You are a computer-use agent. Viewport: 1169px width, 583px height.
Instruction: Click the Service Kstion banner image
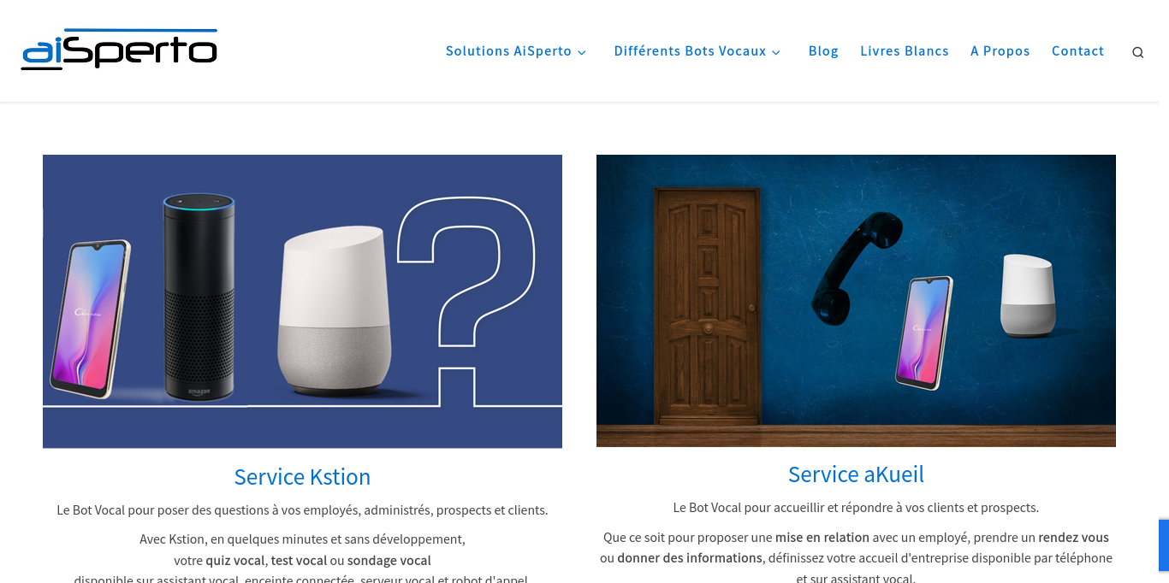tap(302, 301)
